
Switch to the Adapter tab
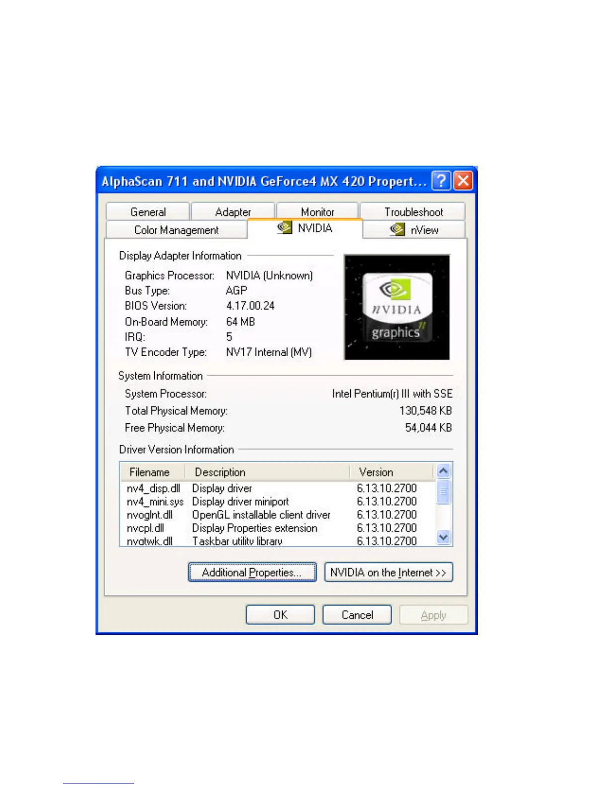click(x=233, y=212)
